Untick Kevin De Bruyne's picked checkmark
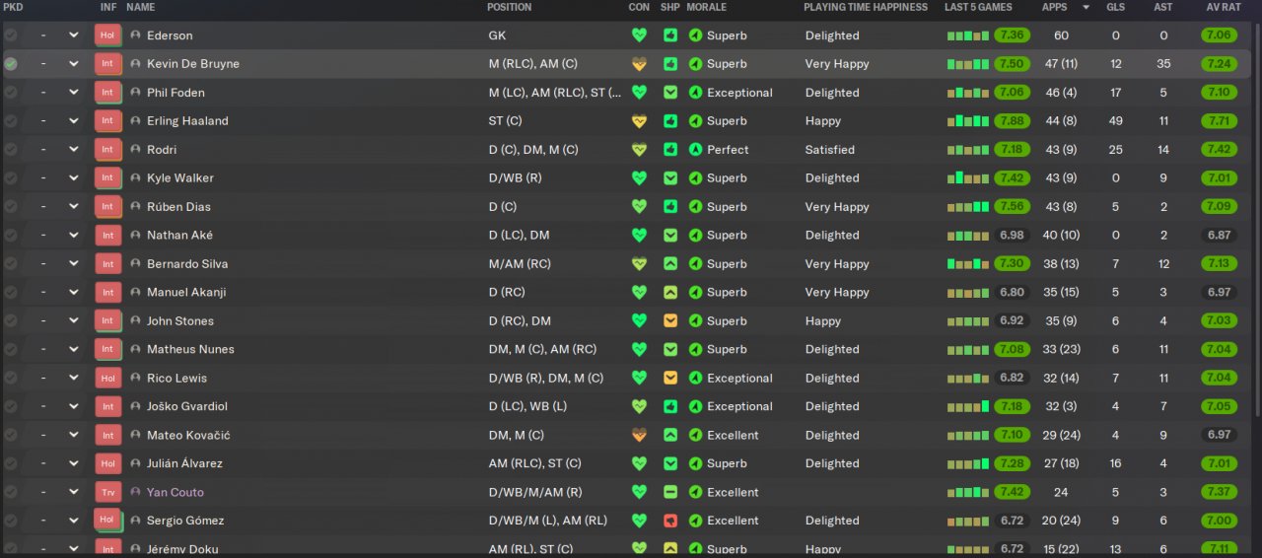The height and width of the screenshot is (558, 1262). (x=11, y=64)
